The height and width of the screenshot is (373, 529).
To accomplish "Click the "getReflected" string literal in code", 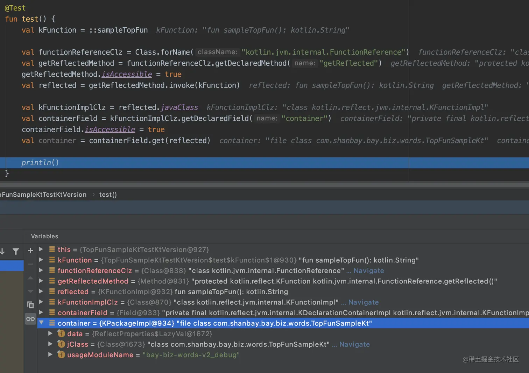I will pos(348,63).
